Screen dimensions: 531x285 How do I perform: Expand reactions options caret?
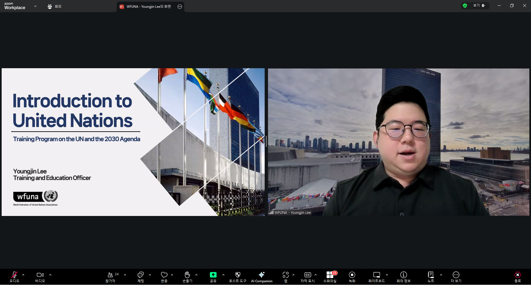(x=172, y=275)
